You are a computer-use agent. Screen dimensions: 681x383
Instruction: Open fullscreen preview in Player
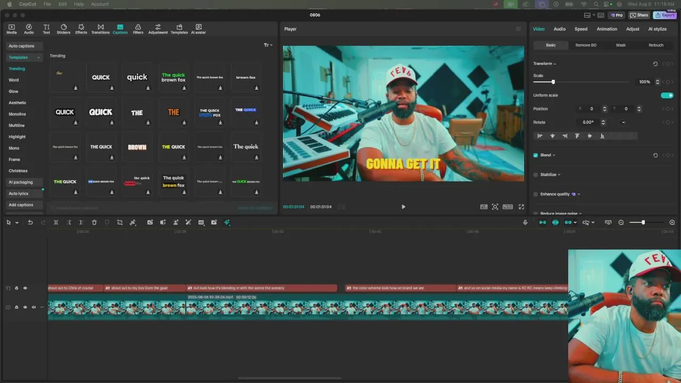[521, 207]
